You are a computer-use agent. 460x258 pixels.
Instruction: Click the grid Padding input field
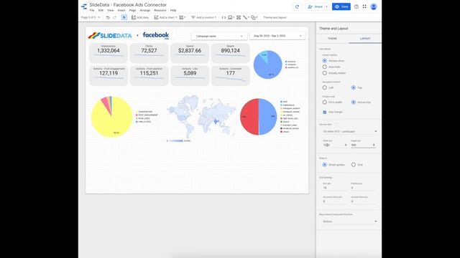click(x=363, y=188)
